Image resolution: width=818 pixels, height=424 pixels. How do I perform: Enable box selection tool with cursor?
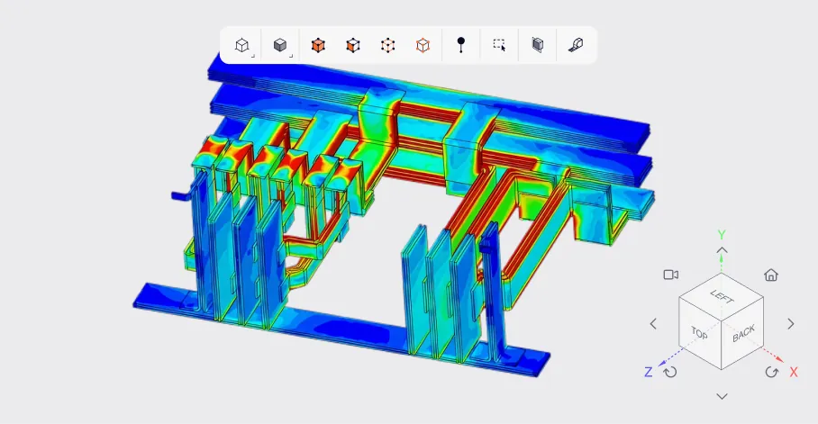[499, 45]
